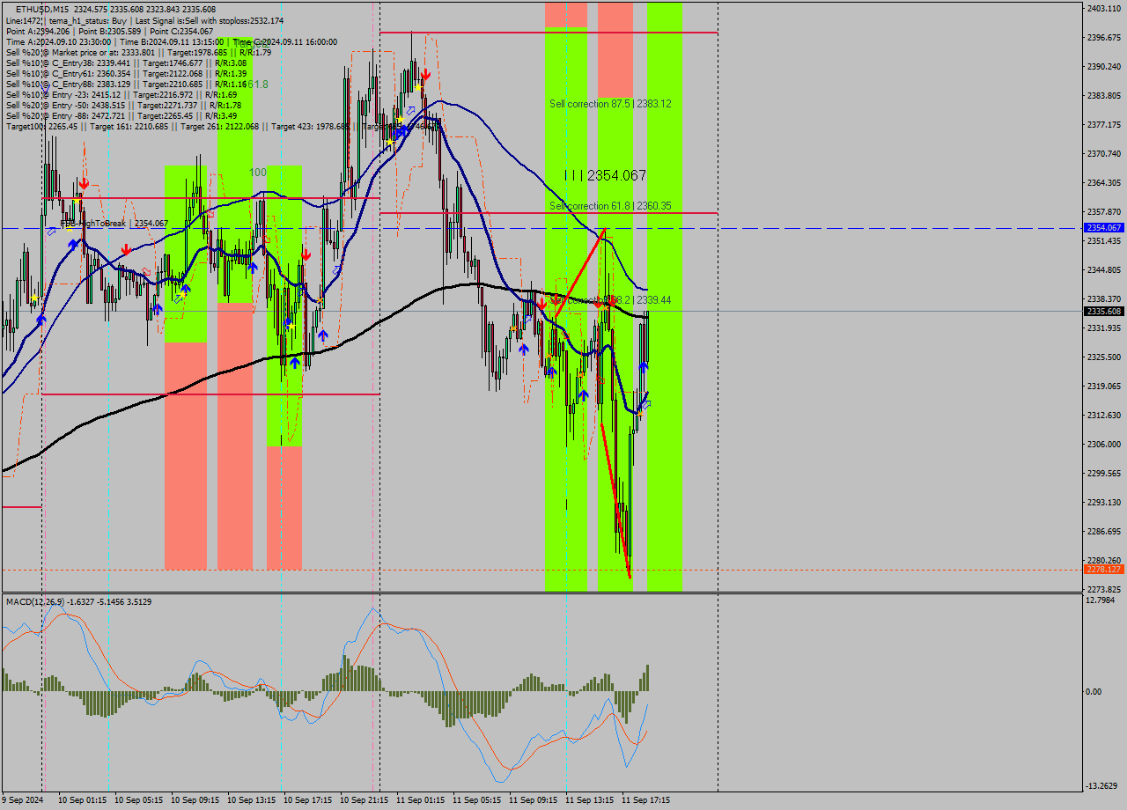1127x810 pixels.
Task: Click the 2390.240 price axis label
Action: tap(1104, 66)
